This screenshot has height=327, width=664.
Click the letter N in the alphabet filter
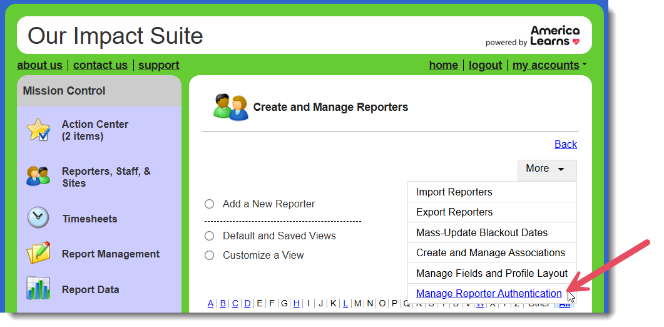[370, 303]
